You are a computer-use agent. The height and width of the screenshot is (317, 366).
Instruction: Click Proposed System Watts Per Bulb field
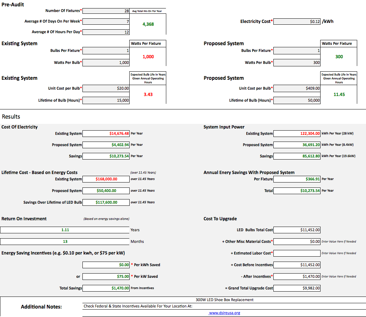coord(297,63)
